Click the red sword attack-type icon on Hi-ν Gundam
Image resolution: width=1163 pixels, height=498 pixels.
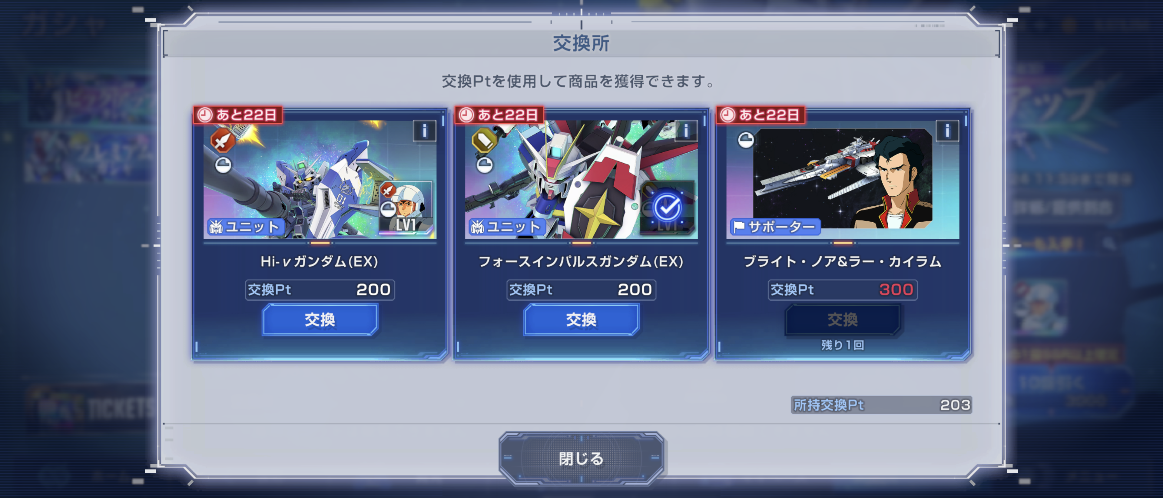click(223, 141)
